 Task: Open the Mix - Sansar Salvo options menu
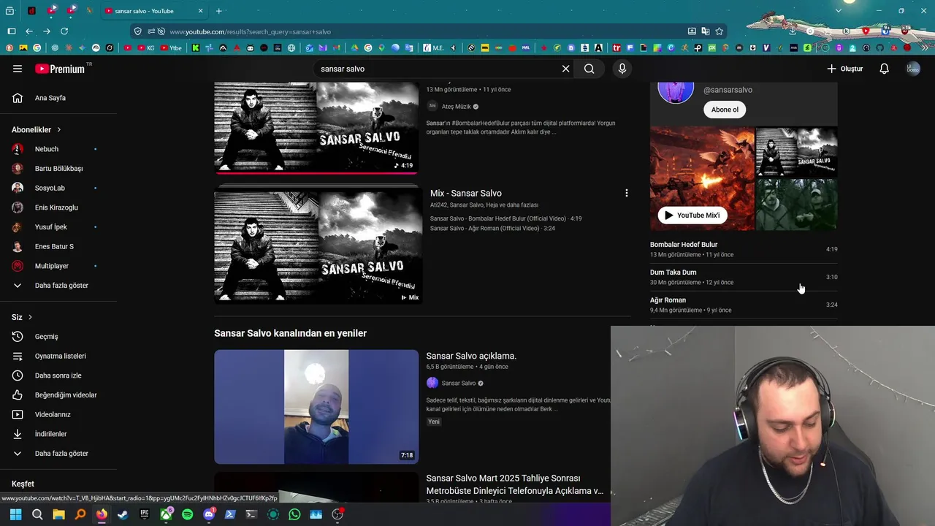point(626,193)
